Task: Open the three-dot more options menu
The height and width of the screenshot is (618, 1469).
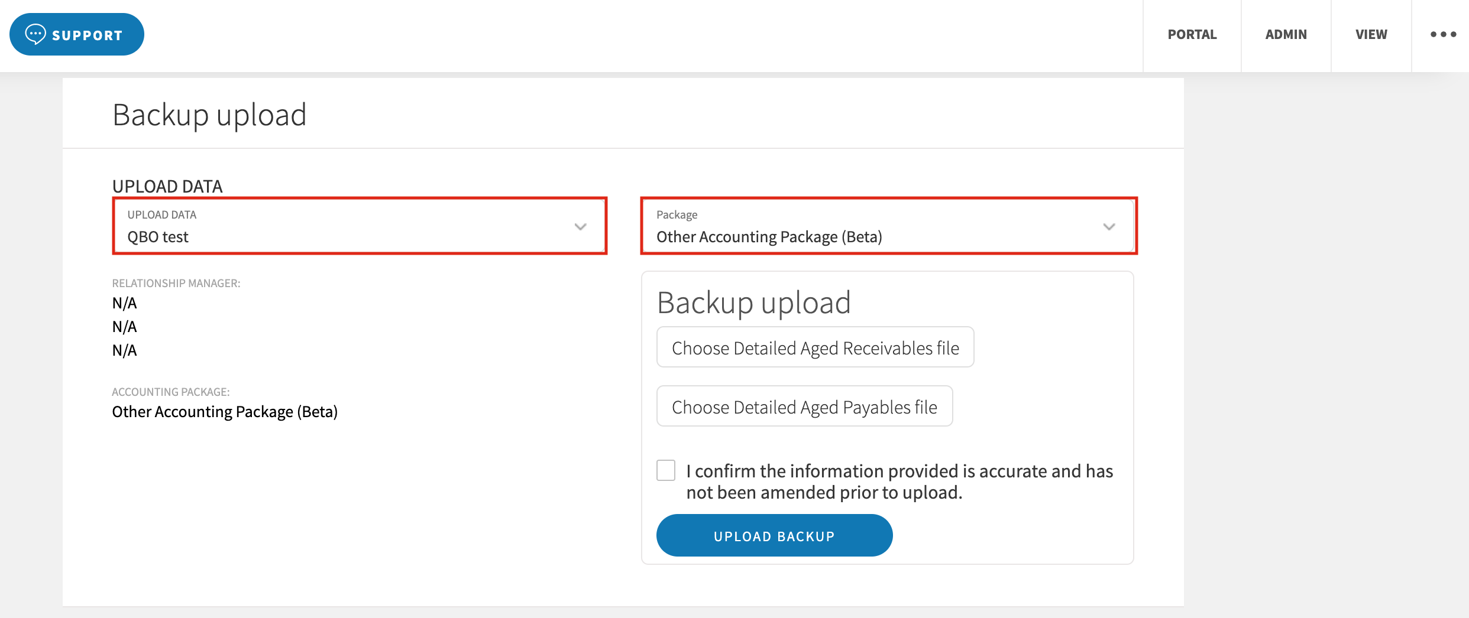Action: pos(1443,34)
